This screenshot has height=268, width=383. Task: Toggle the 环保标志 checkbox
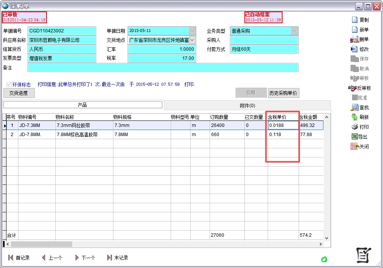click(9, 85)
